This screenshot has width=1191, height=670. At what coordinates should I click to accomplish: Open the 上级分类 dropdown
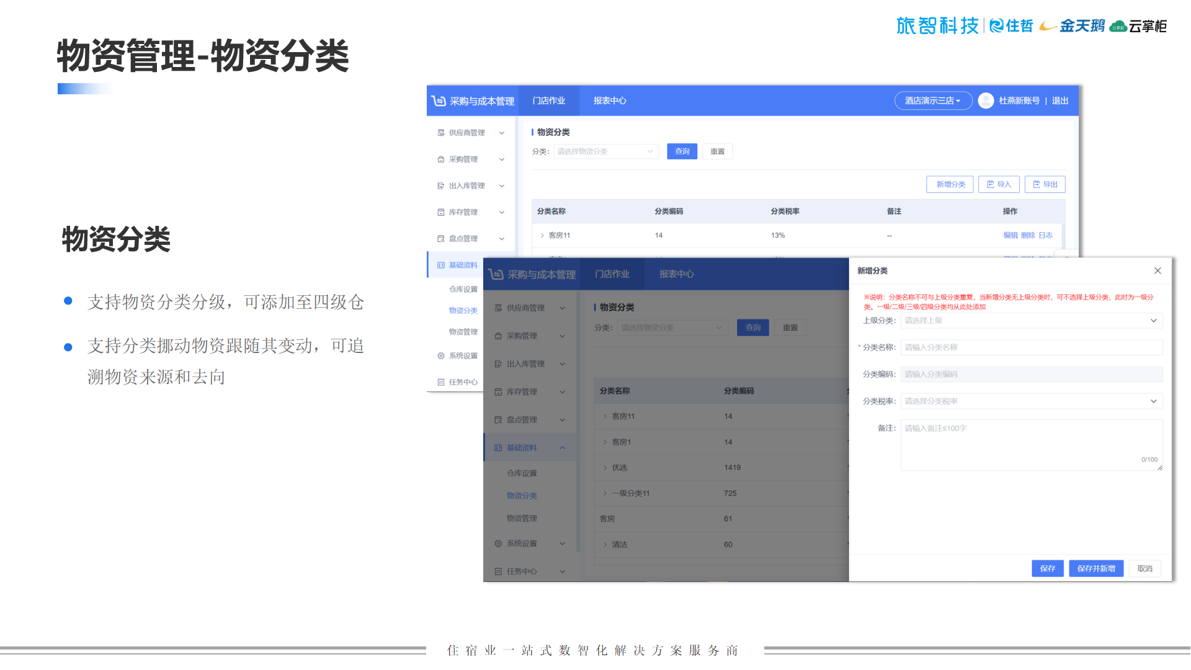(x=1031, y=321)
